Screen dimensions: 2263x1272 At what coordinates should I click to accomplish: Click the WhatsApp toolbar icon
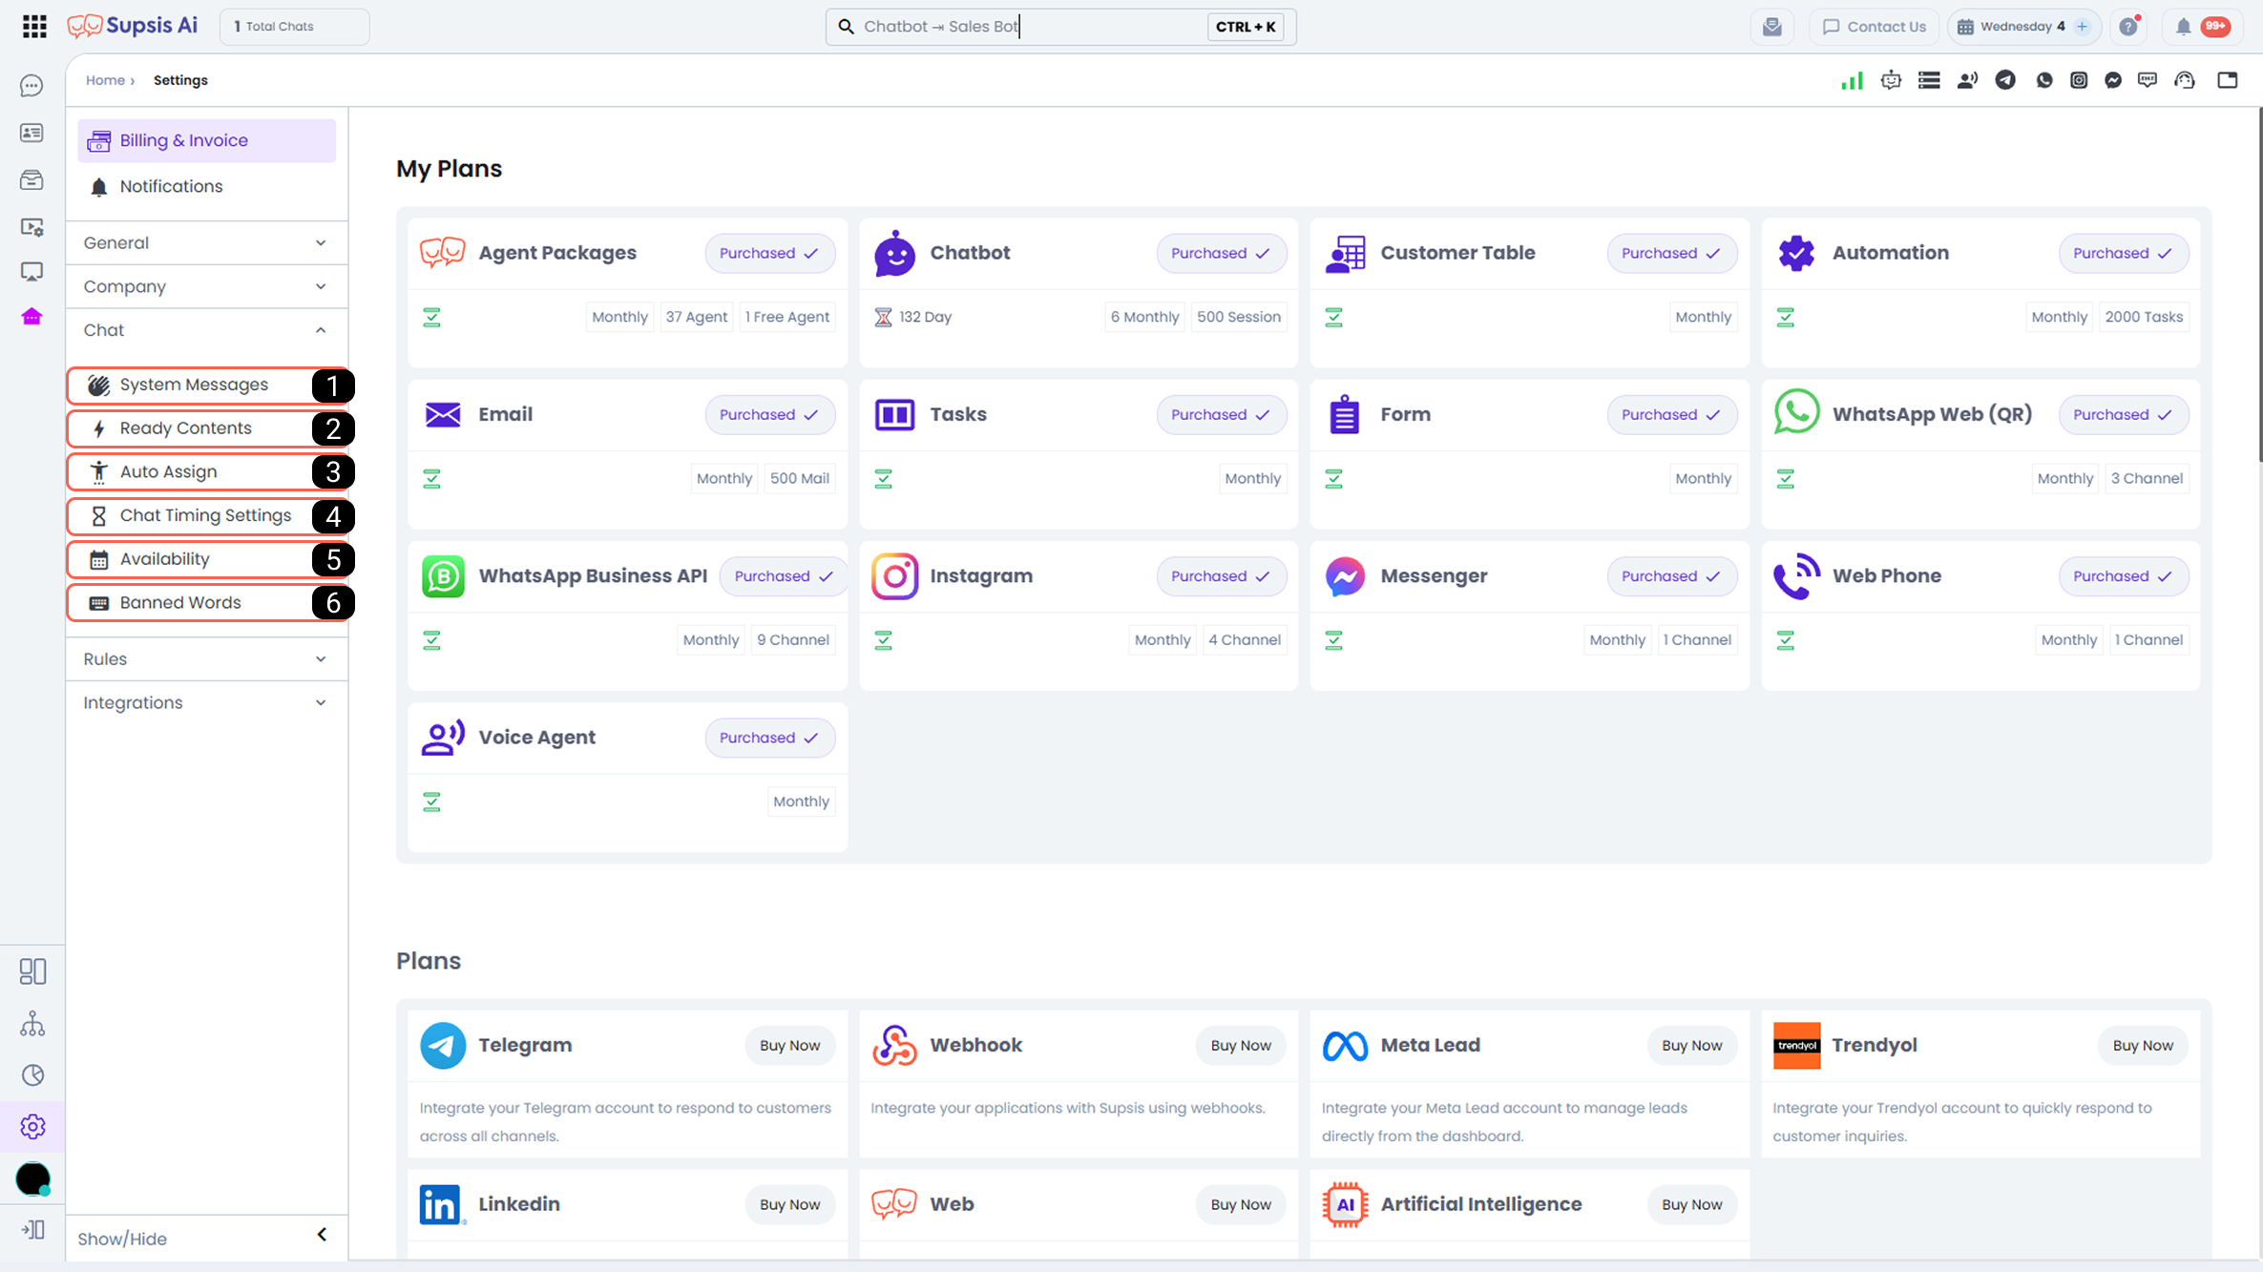tap(2043, 80)
